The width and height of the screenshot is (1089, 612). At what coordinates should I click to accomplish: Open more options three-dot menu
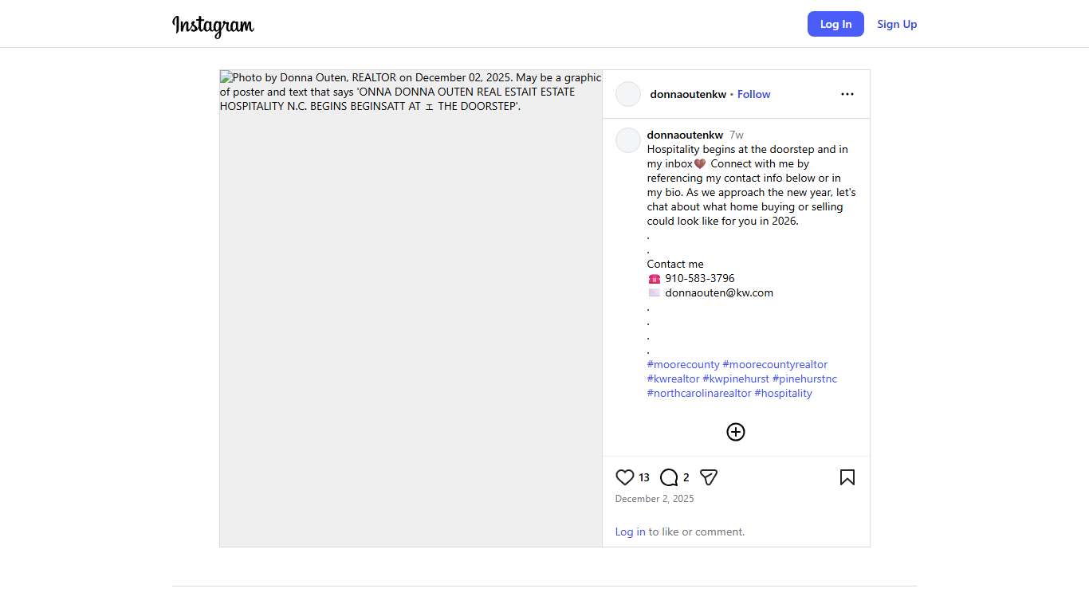[x=847, y=94]
